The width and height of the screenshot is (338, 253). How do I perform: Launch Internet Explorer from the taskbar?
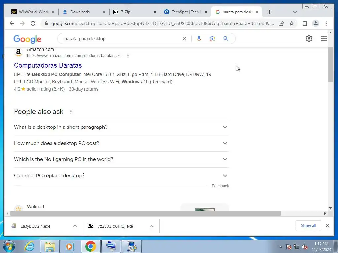tap(29, 246)
